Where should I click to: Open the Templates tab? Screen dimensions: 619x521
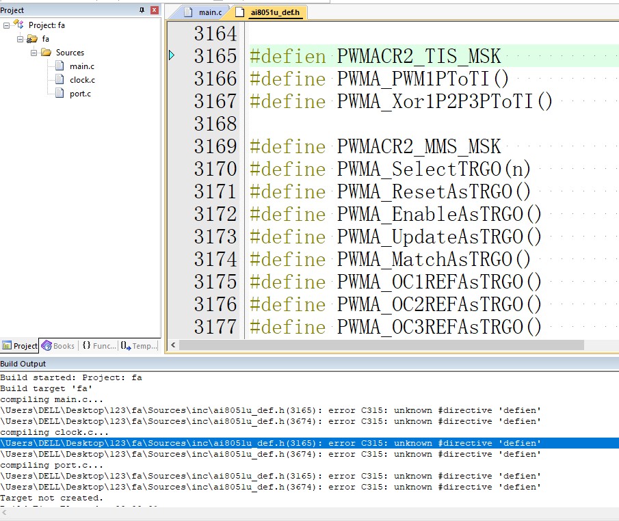139,346
